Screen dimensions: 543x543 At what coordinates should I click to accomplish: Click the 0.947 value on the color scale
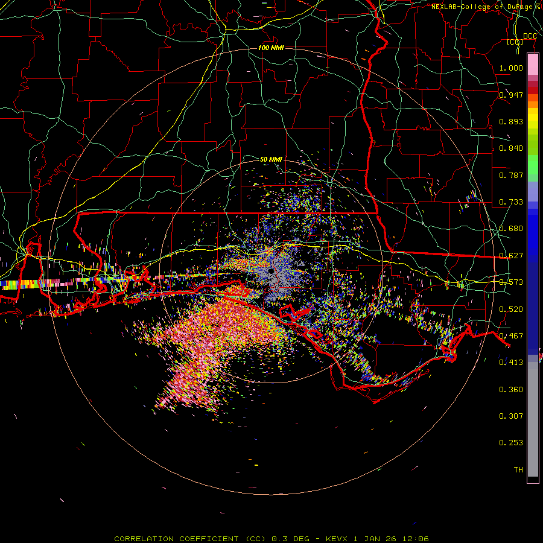511,95
